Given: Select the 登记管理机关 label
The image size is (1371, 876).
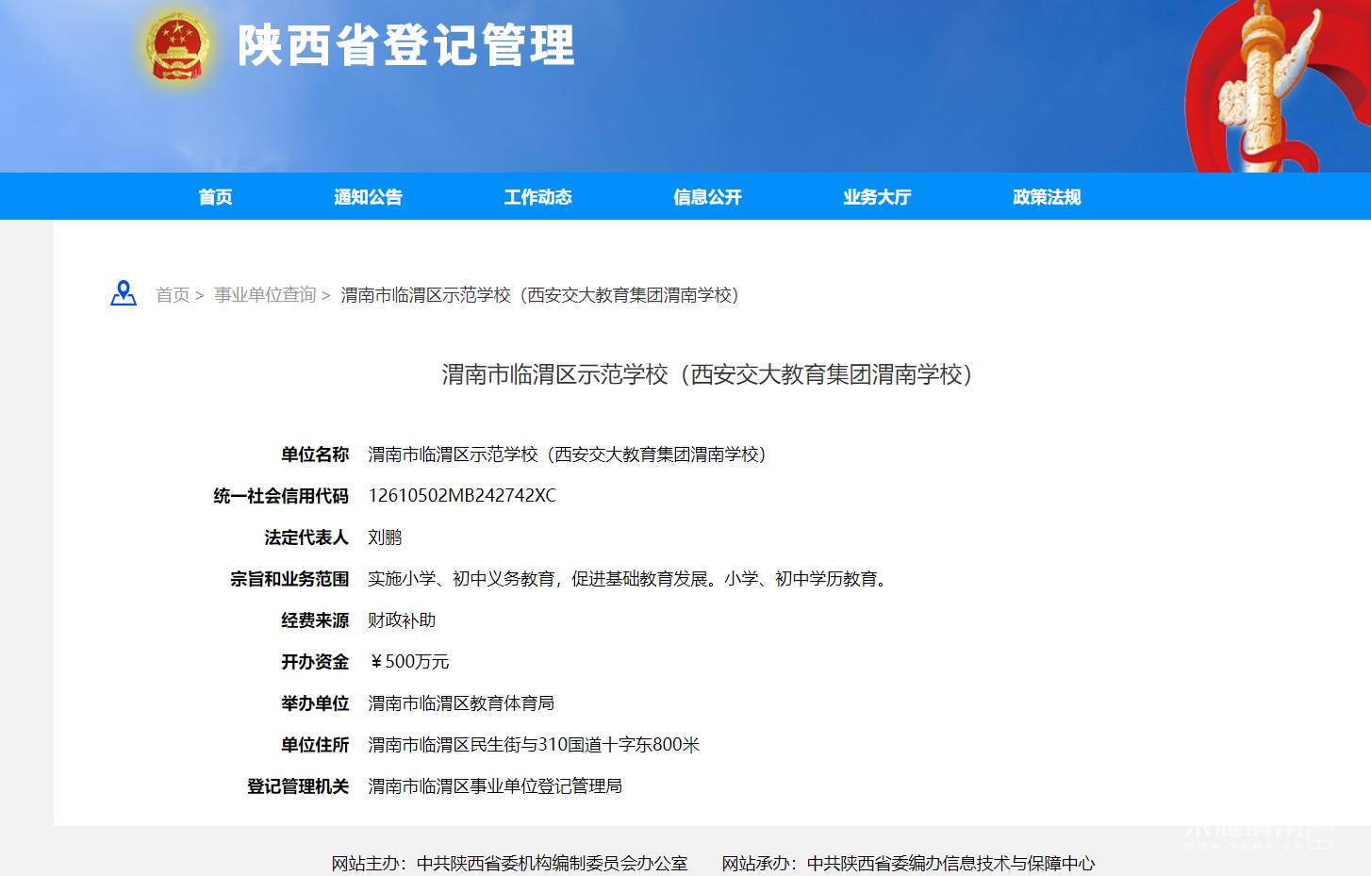Looking at the screenshot, I should pos(298,786).
